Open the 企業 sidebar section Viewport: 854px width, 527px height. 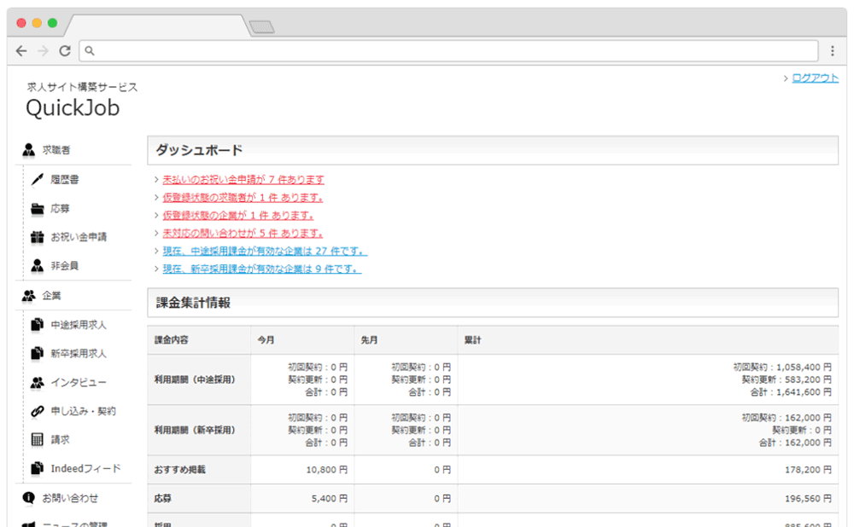pos(51,296)
